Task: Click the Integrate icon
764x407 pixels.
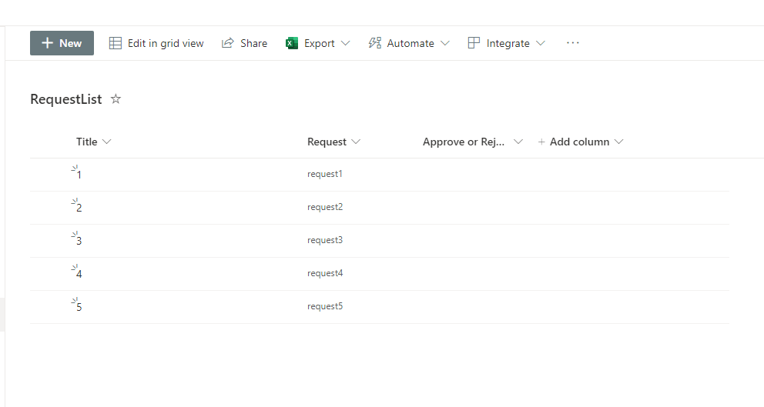Action: 474,43
